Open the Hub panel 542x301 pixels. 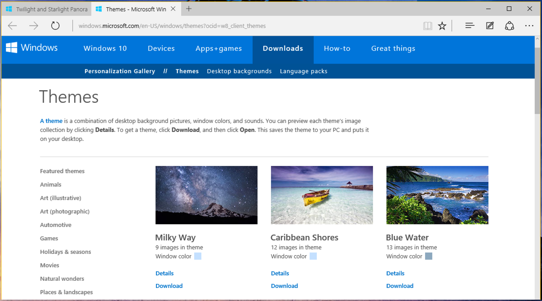pyautogui.click(x=470, y=26)
